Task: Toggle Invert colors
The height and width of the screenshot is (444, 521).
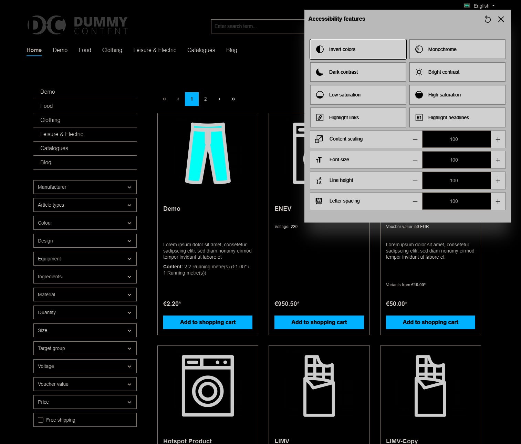Action: tap(358, 49)
